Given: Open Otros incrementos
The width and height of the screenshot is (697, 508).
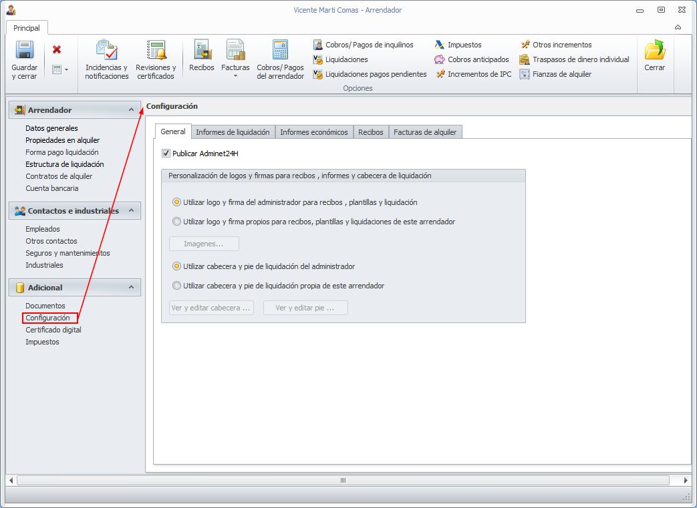Looking at the screenshot, I should pyautogui.click(x=555, y=45).
